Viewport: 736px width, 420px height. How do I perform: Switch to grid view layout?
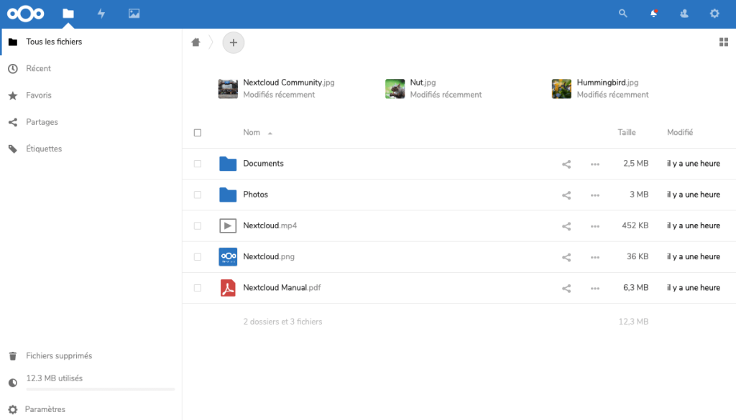[724, 42]
